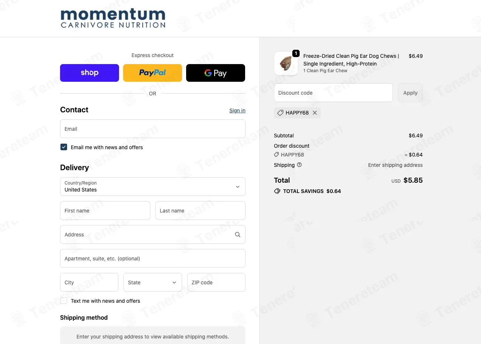Image resolution: width=481 pixels, height=344 pixels.
Task: Apply the discount code
Action: point(410,93)
